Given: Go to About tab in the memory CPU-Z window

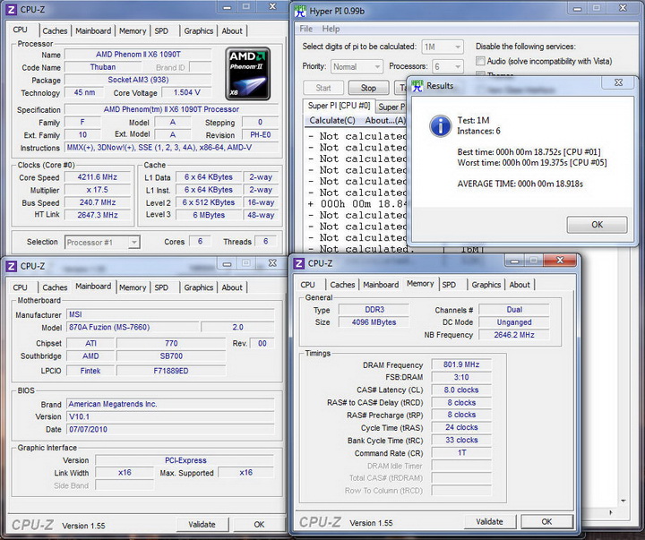Looking at the screenshot, I should tap(520, 285).
